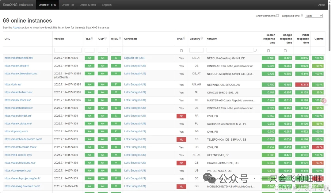Click the red 6.313 initial response time
This screenshot has height=193, width=331.
click(x=302, y=85)
